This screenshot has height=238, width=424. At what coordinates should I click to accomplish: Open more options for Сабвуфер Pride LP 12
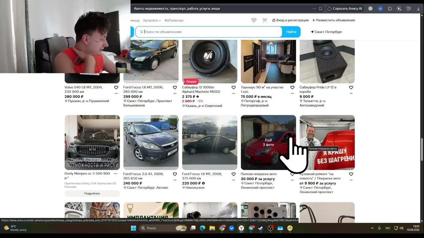(351, 93)
